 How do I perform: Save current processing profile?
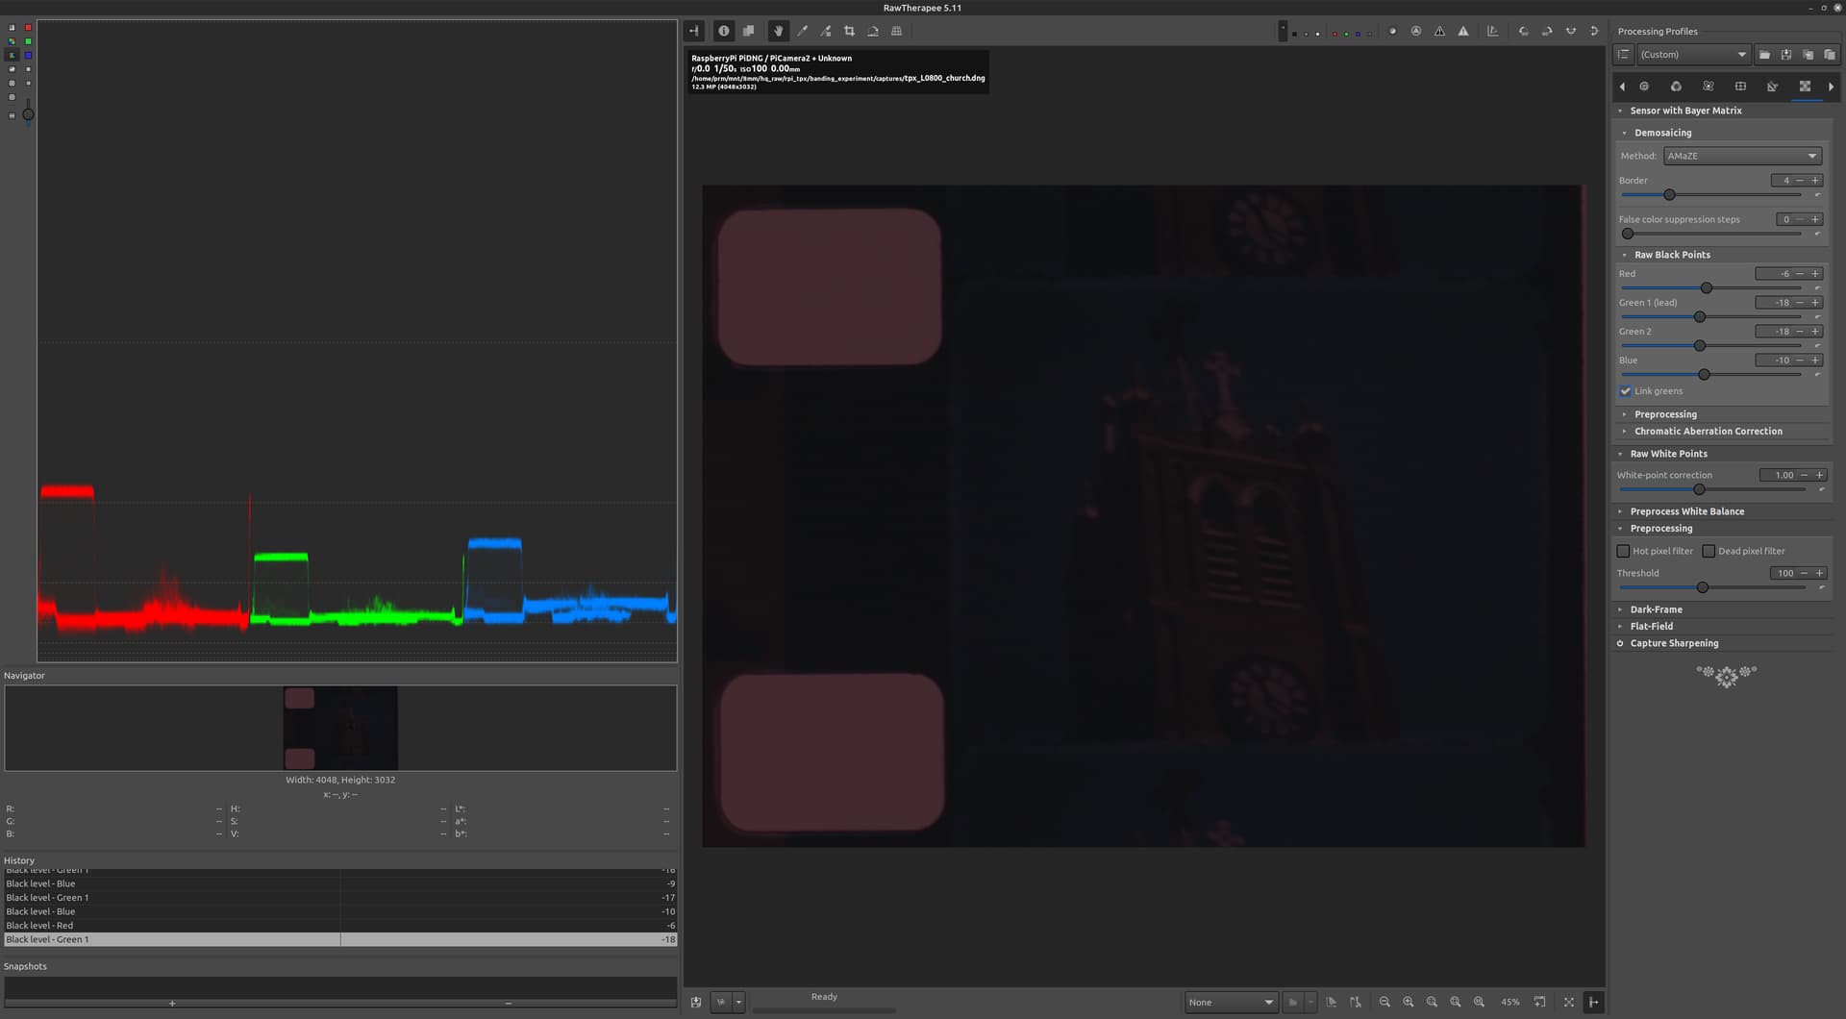1786,55
